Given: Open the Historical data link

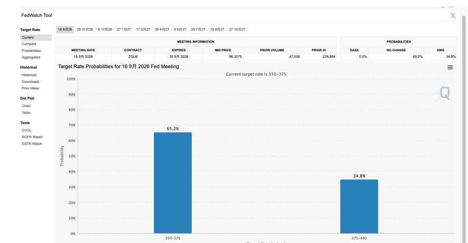Looking at the screenshot, I should pos(29,75).
